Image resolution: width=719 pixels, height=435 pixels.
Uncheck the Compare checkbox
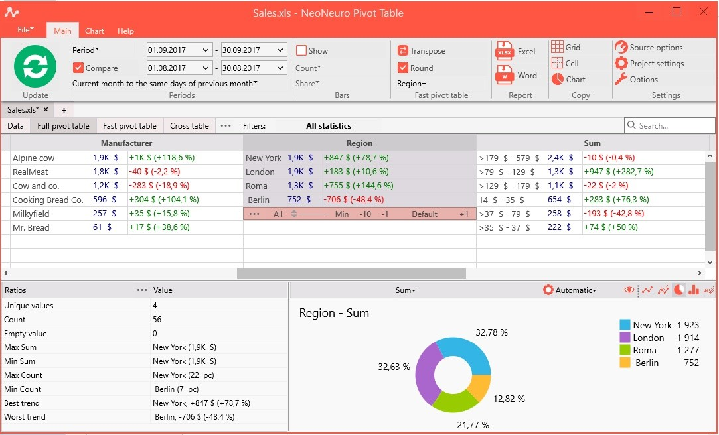(78, 68)
